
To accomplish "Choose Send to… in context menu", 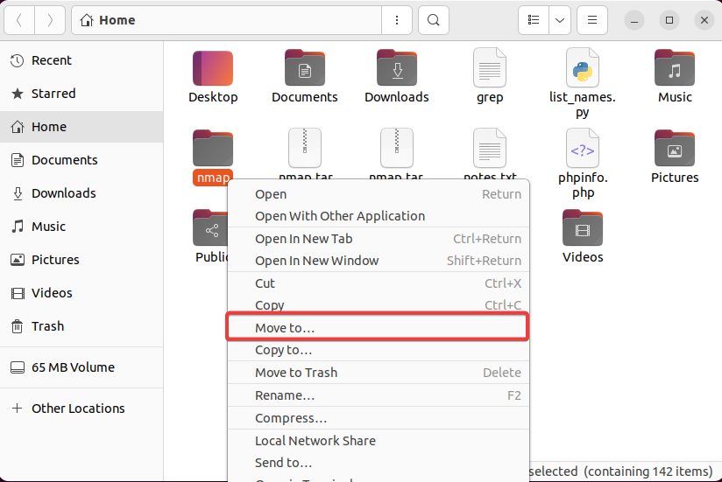I will click(x=378, y=463).
